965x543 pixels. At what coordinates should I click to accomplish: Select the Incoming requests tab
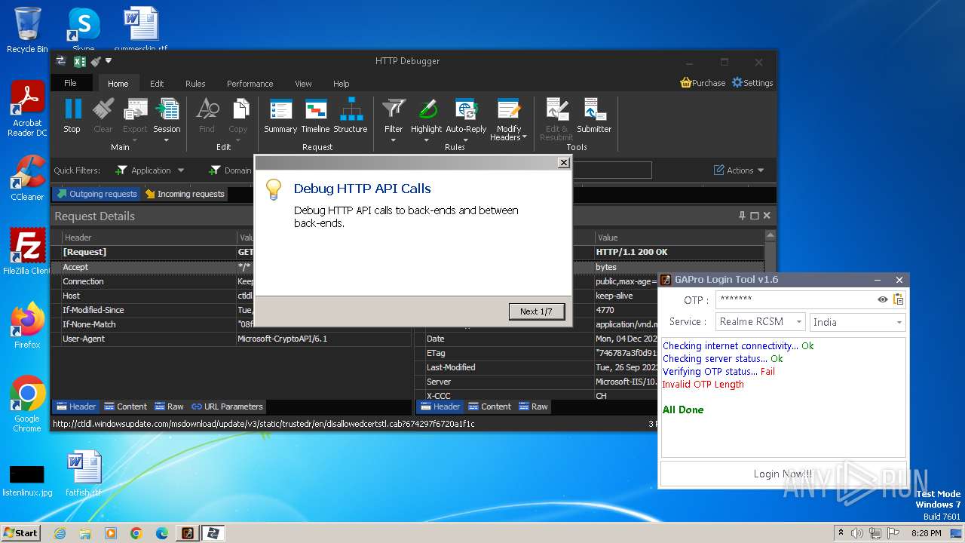click(185, 194)
